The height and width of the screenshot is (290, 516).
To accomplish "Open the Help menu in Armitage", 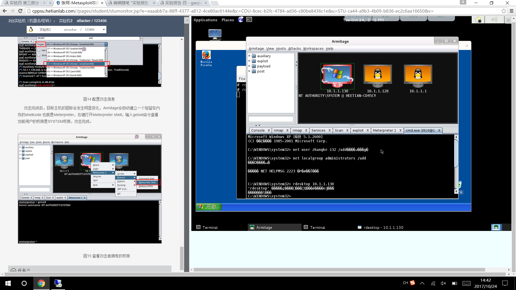I will [329, 49].
